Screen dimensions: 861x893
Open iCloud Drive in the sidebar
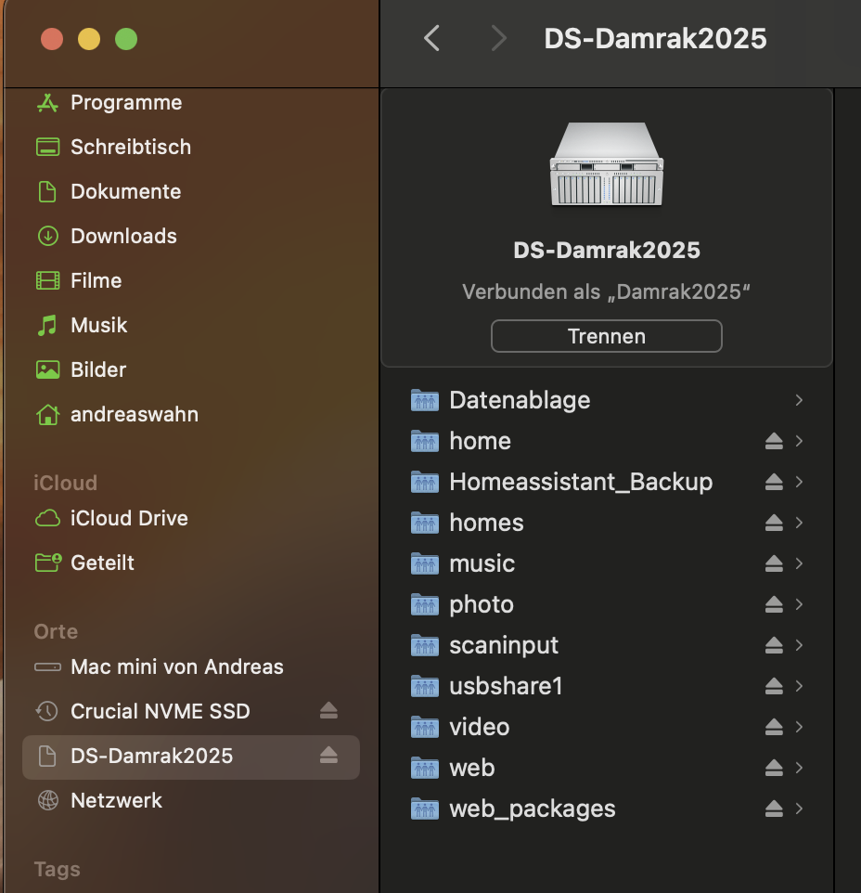[x=190, y=518]
